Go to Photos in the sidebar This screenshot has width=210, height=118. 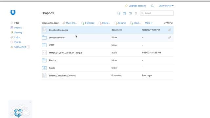click(x=18, y=28)
